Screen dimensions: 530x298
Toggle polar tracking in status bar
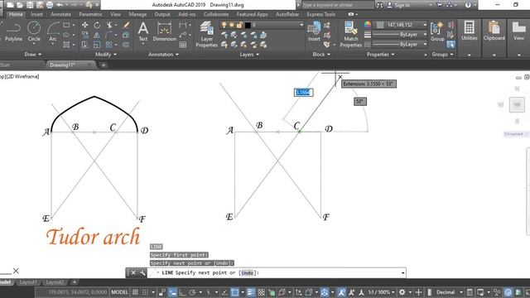click(193, 292)
